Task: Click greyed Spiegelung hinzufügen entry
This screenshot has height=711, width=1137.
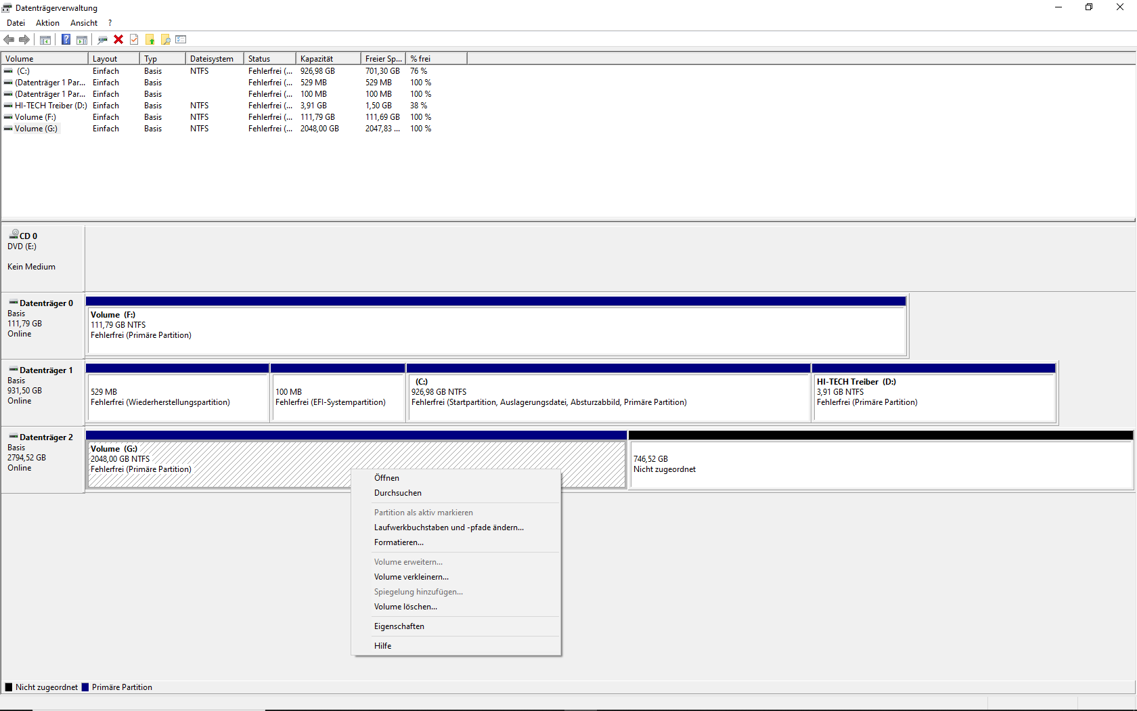Action: 456,592
